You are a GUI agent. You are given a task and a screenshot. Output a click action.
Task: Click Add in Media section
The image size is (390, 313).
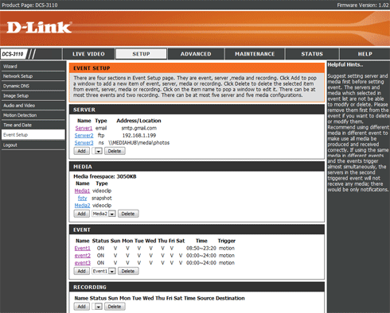[81, 214]
